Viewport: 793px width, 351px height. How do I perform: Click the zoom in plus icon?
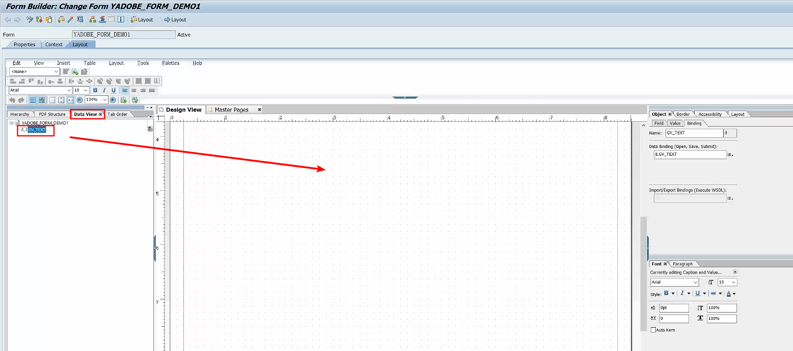pos(113,100)
